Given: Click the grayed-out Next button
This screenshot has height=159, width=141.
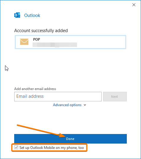Looking at the screenshot, I should 115,97.
